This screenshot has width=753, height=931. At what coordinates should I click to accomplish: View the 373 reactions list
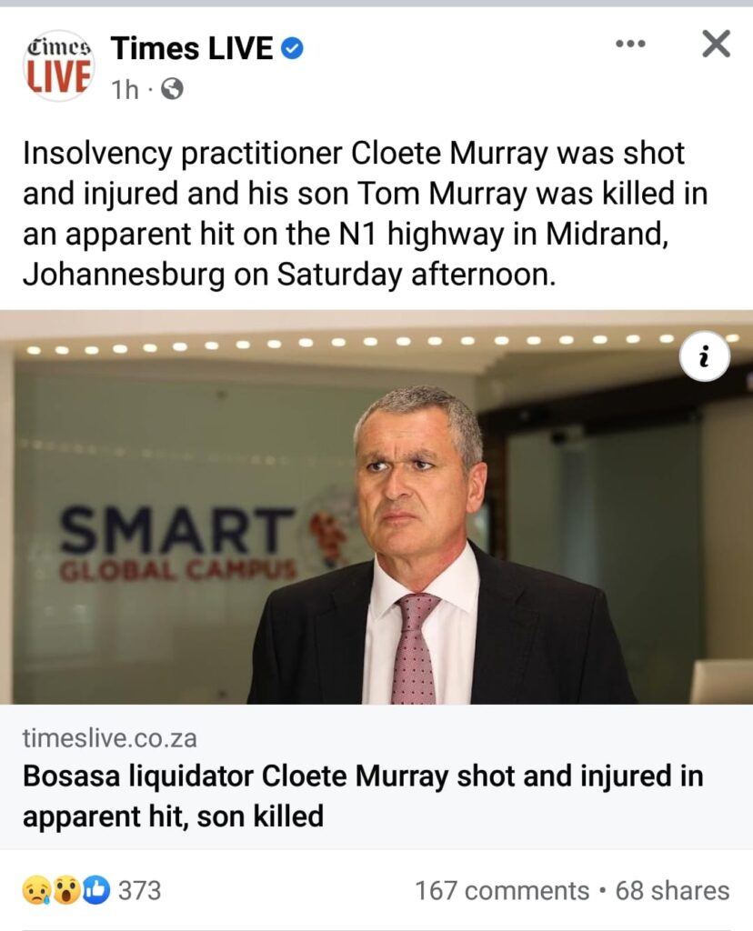[139, 890]
